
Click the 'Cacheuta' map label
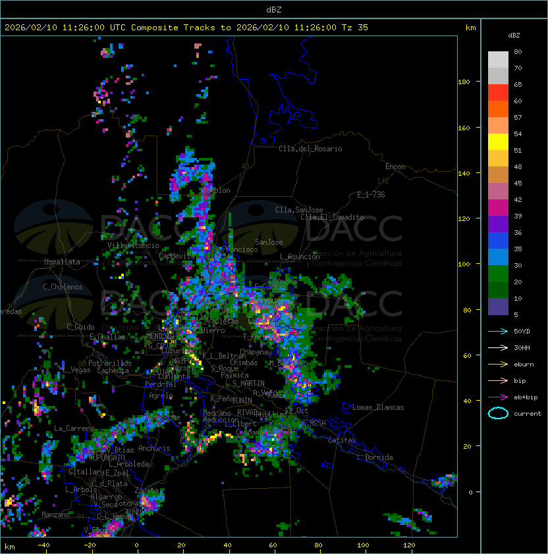pos(113,370)
